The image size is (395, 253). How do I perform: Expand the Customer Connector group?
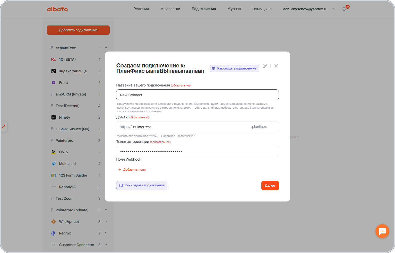106,245
